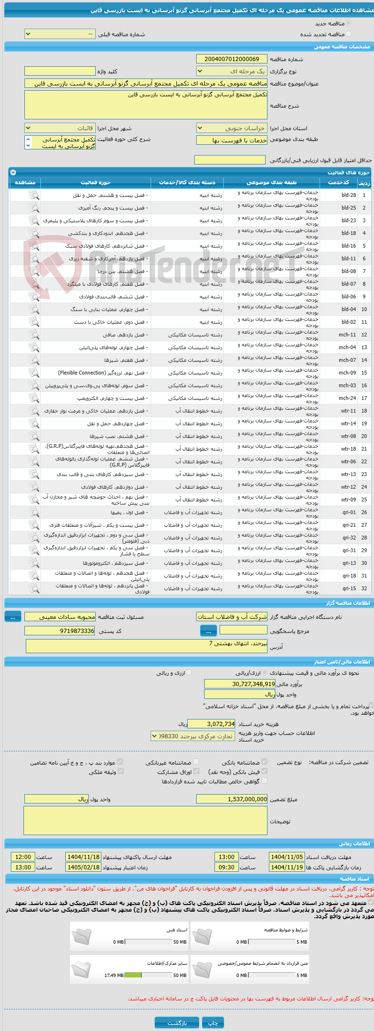
Task: Select the new tender (مناقصه جدید) radio button
Action: tap(348, 23)
